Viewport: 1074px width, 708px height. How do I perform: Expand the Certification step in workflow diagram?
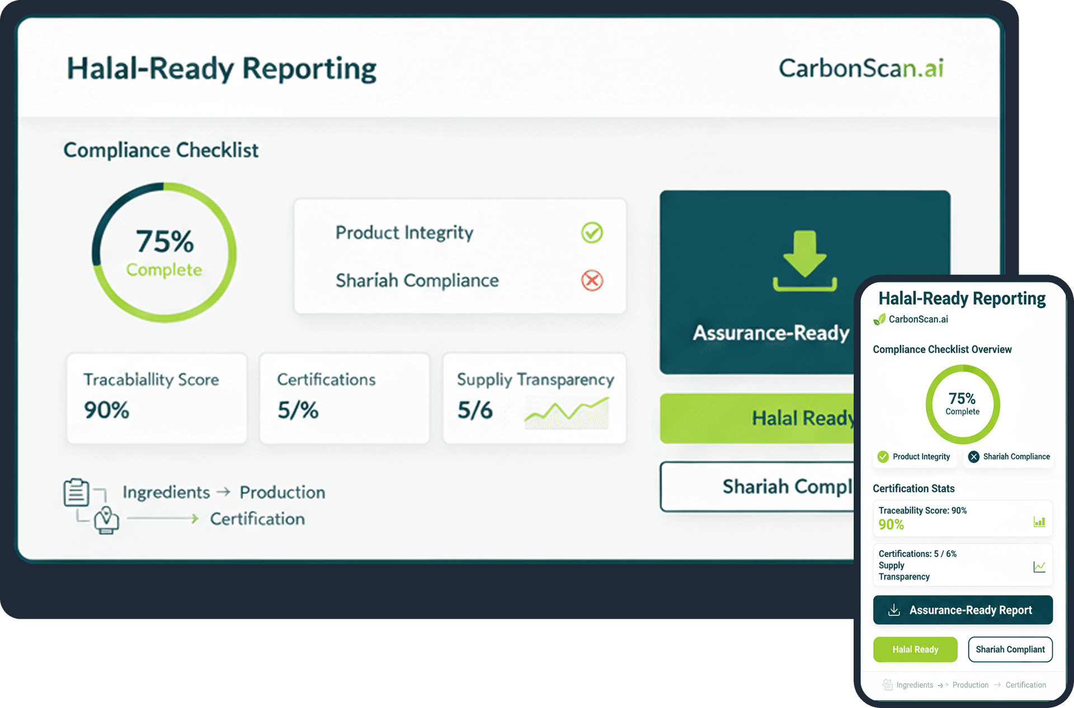click(257, 519)
